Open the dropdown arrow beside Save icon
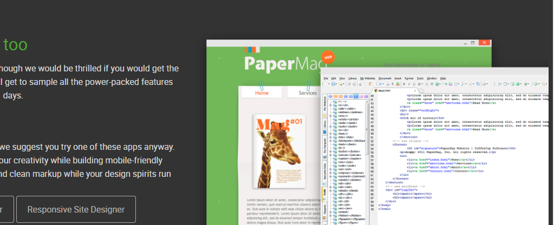 (336, 84)
